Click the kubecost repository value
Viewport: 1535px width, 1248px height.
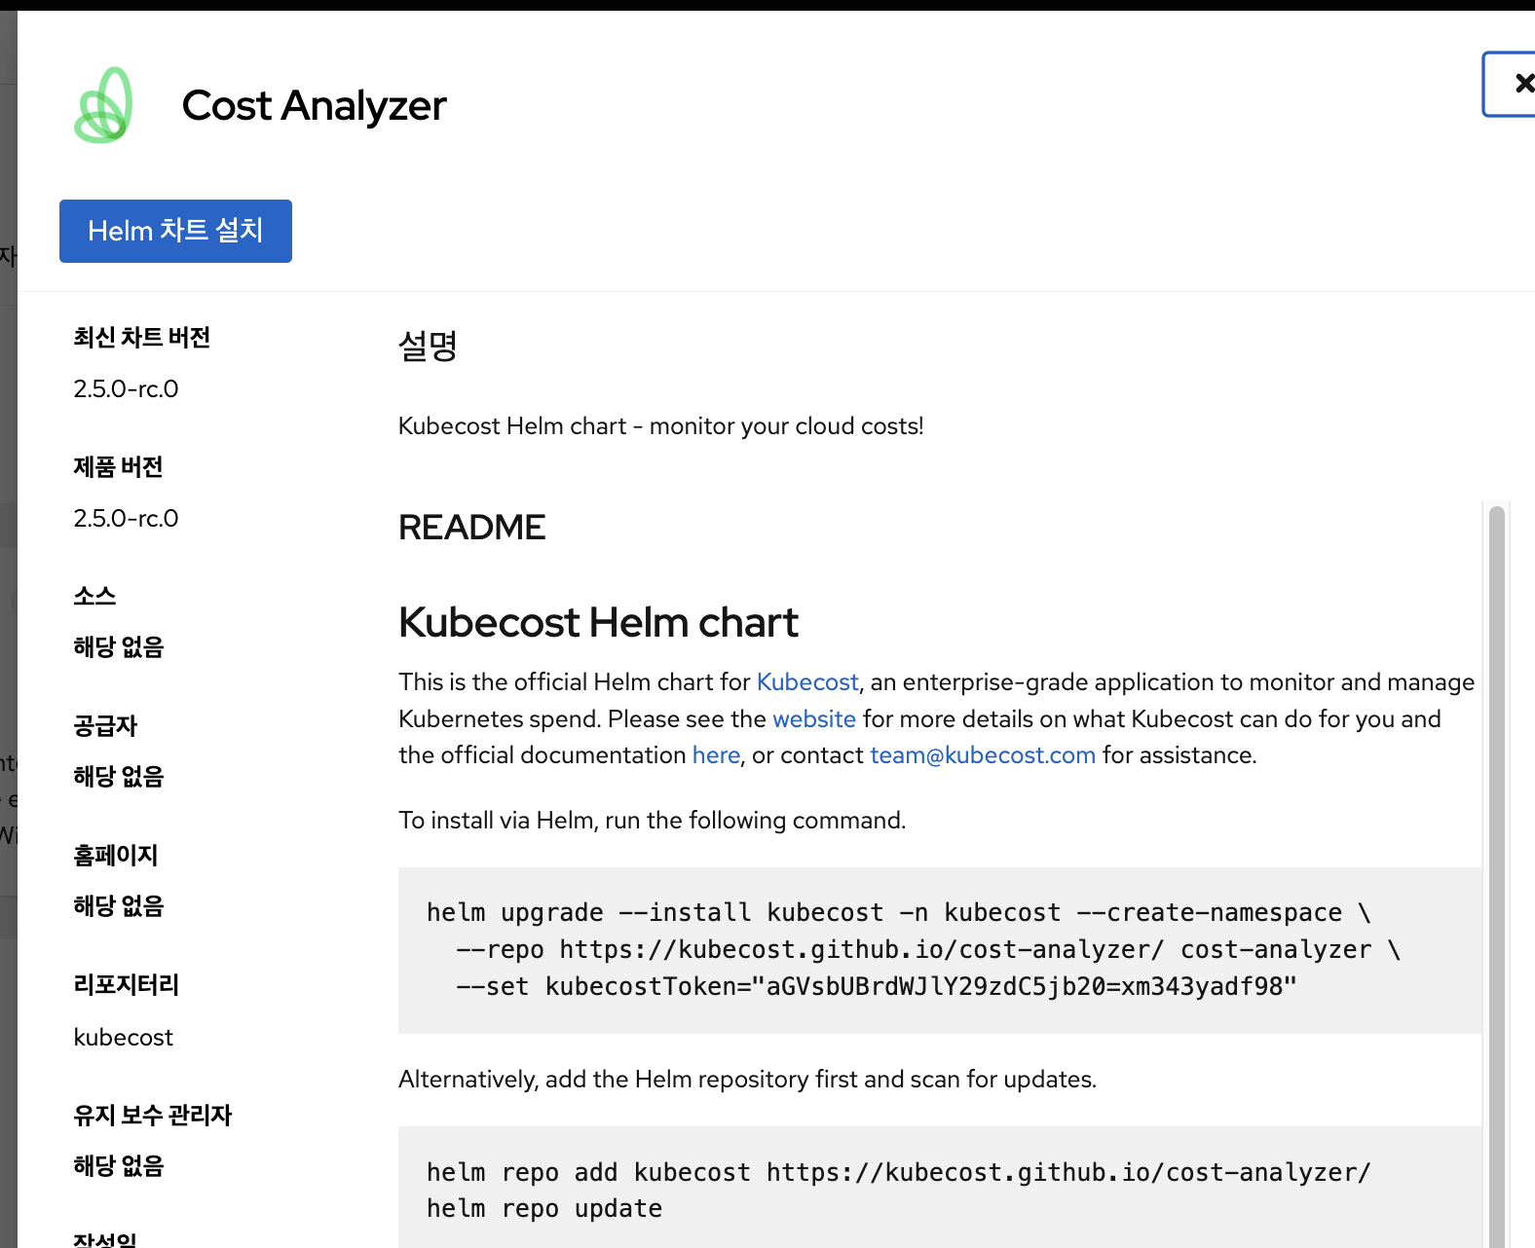[x=123, y=1037]
